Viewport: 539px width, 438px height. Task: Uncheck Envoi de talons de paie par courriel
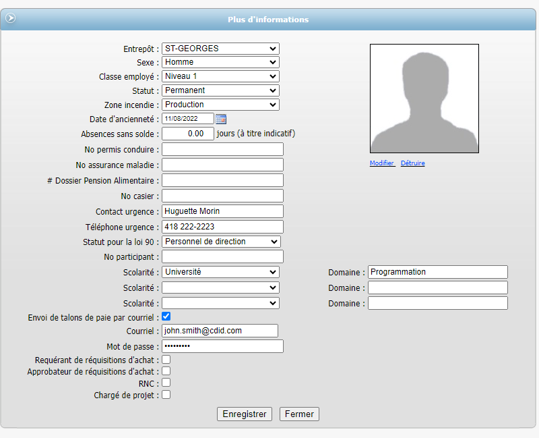pyautogui.click(x=166, y=316)
